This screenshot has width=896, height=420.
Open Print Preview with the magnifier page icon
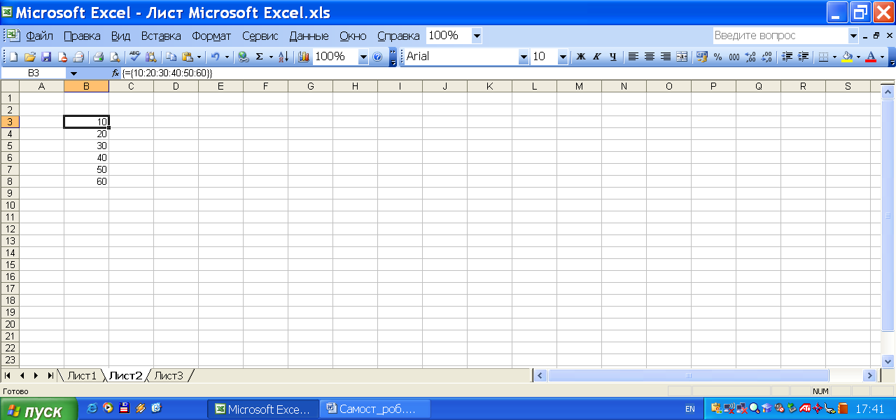[115, 57]
